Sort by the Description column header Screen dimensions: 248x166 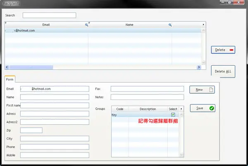click(148, 109)
